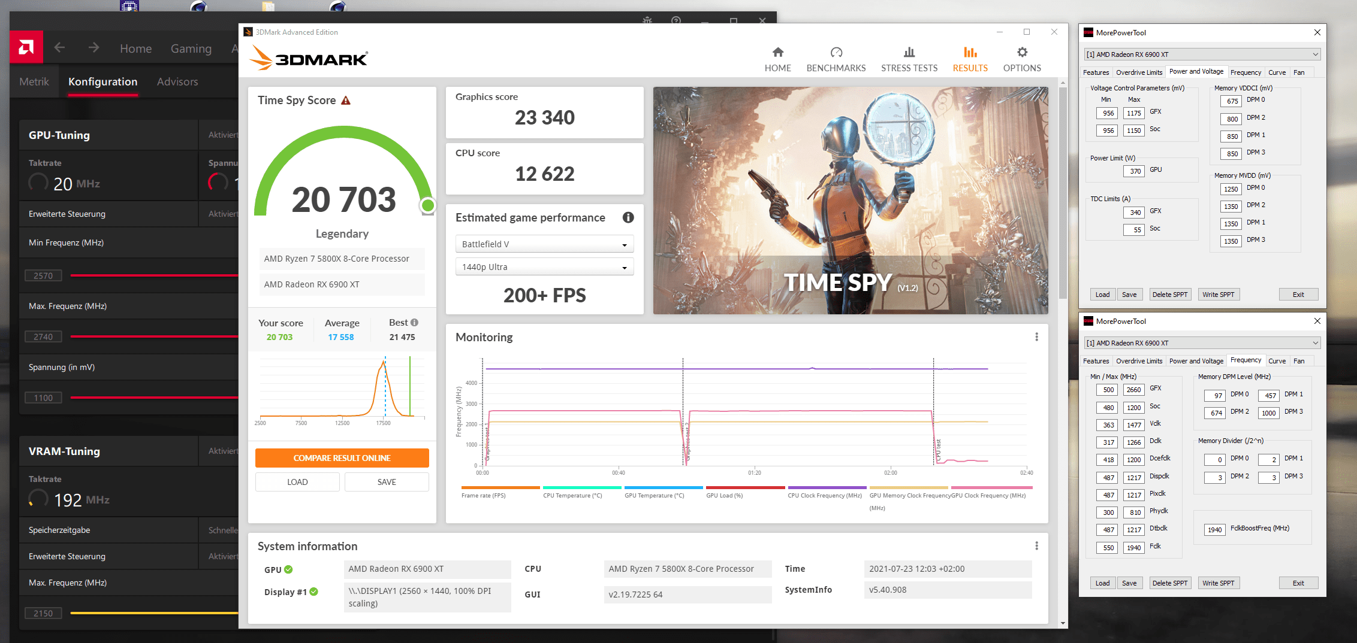
Task: Click the 3DMark Advanced Edition title icon
Action: [x=248, y=32]
